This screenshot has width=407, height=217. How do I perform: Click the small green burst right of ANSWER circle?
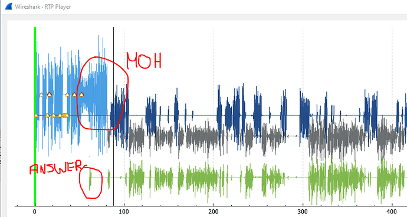109,178
